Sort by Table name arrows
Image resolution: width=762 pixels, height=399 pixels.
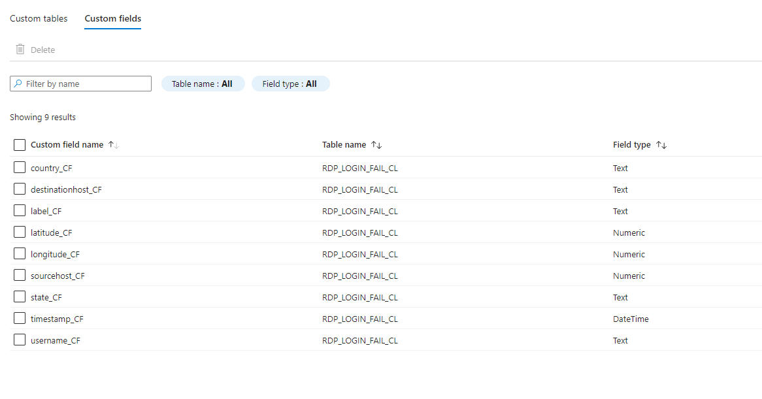(x=376, y=145)
